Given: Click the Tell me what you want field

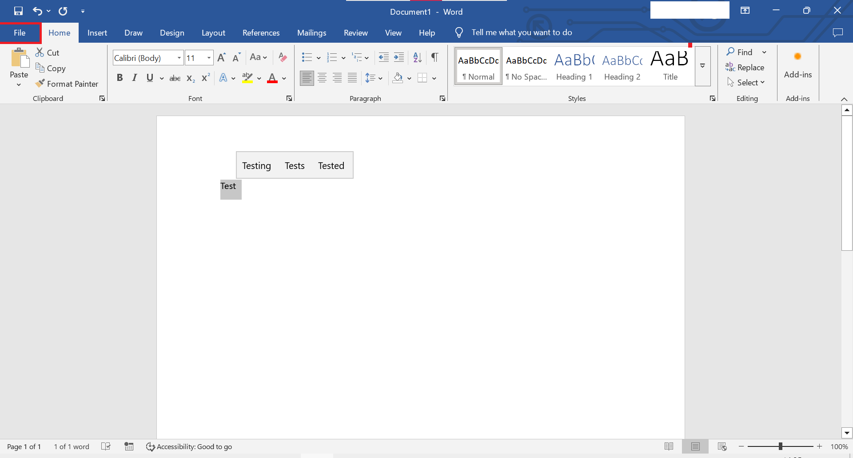Looking at the screenshot, I should pos(522,32).
